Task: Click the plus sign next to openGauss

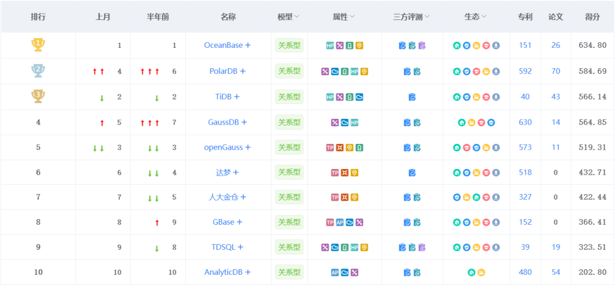Action: [x=248, y=147]
